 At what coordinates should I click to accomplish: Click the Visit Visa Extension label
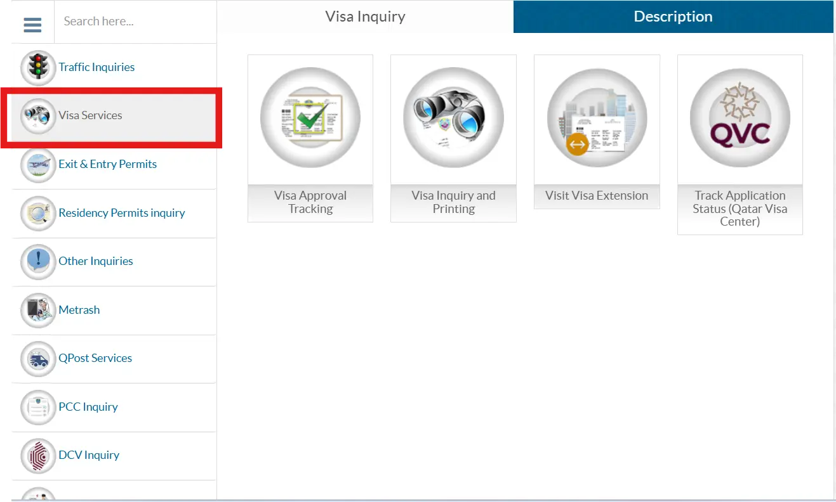(596, 195)
